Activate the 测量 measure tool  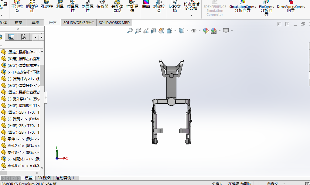pyautogui.click(x=60, y=5)
